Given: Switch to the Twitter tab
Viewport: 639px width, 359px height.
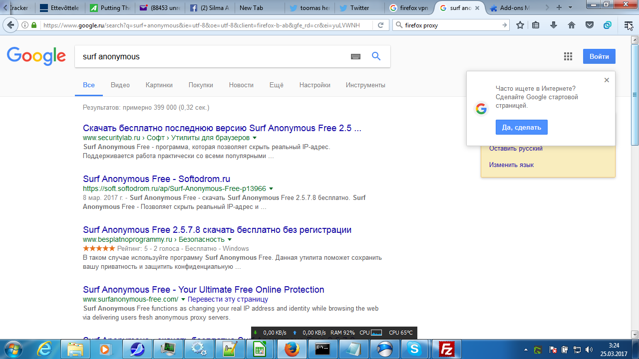Looking at the screenshot, I should pyautogui.click(x=359, y=7).
